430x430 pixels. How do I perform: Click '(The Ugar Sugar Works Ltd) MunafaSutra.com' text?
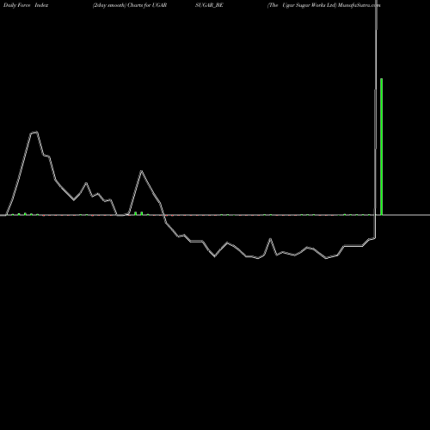point(323,5)
